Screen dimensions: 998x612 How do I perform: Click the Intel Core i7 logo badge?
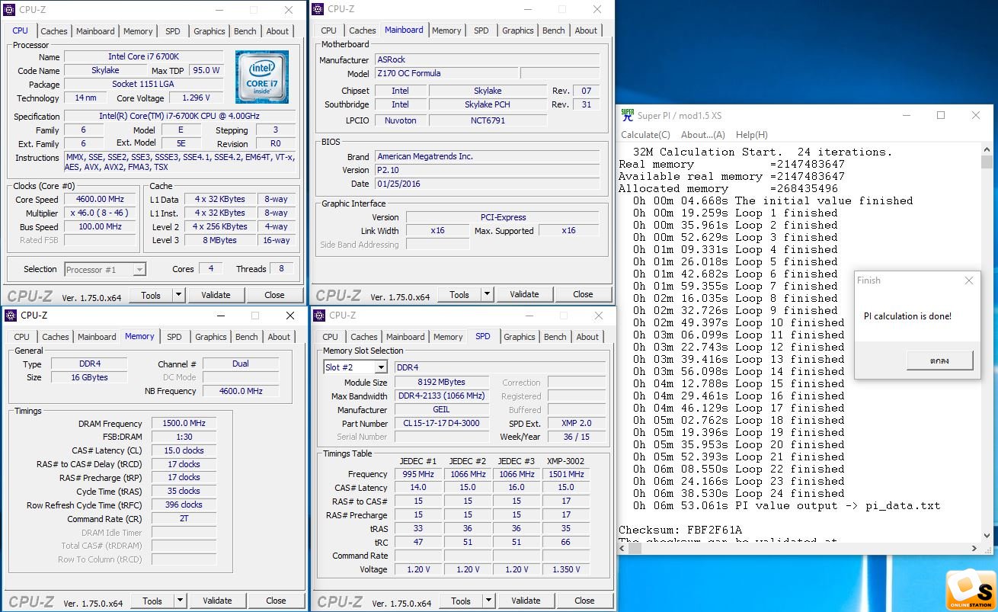[262, 77]
